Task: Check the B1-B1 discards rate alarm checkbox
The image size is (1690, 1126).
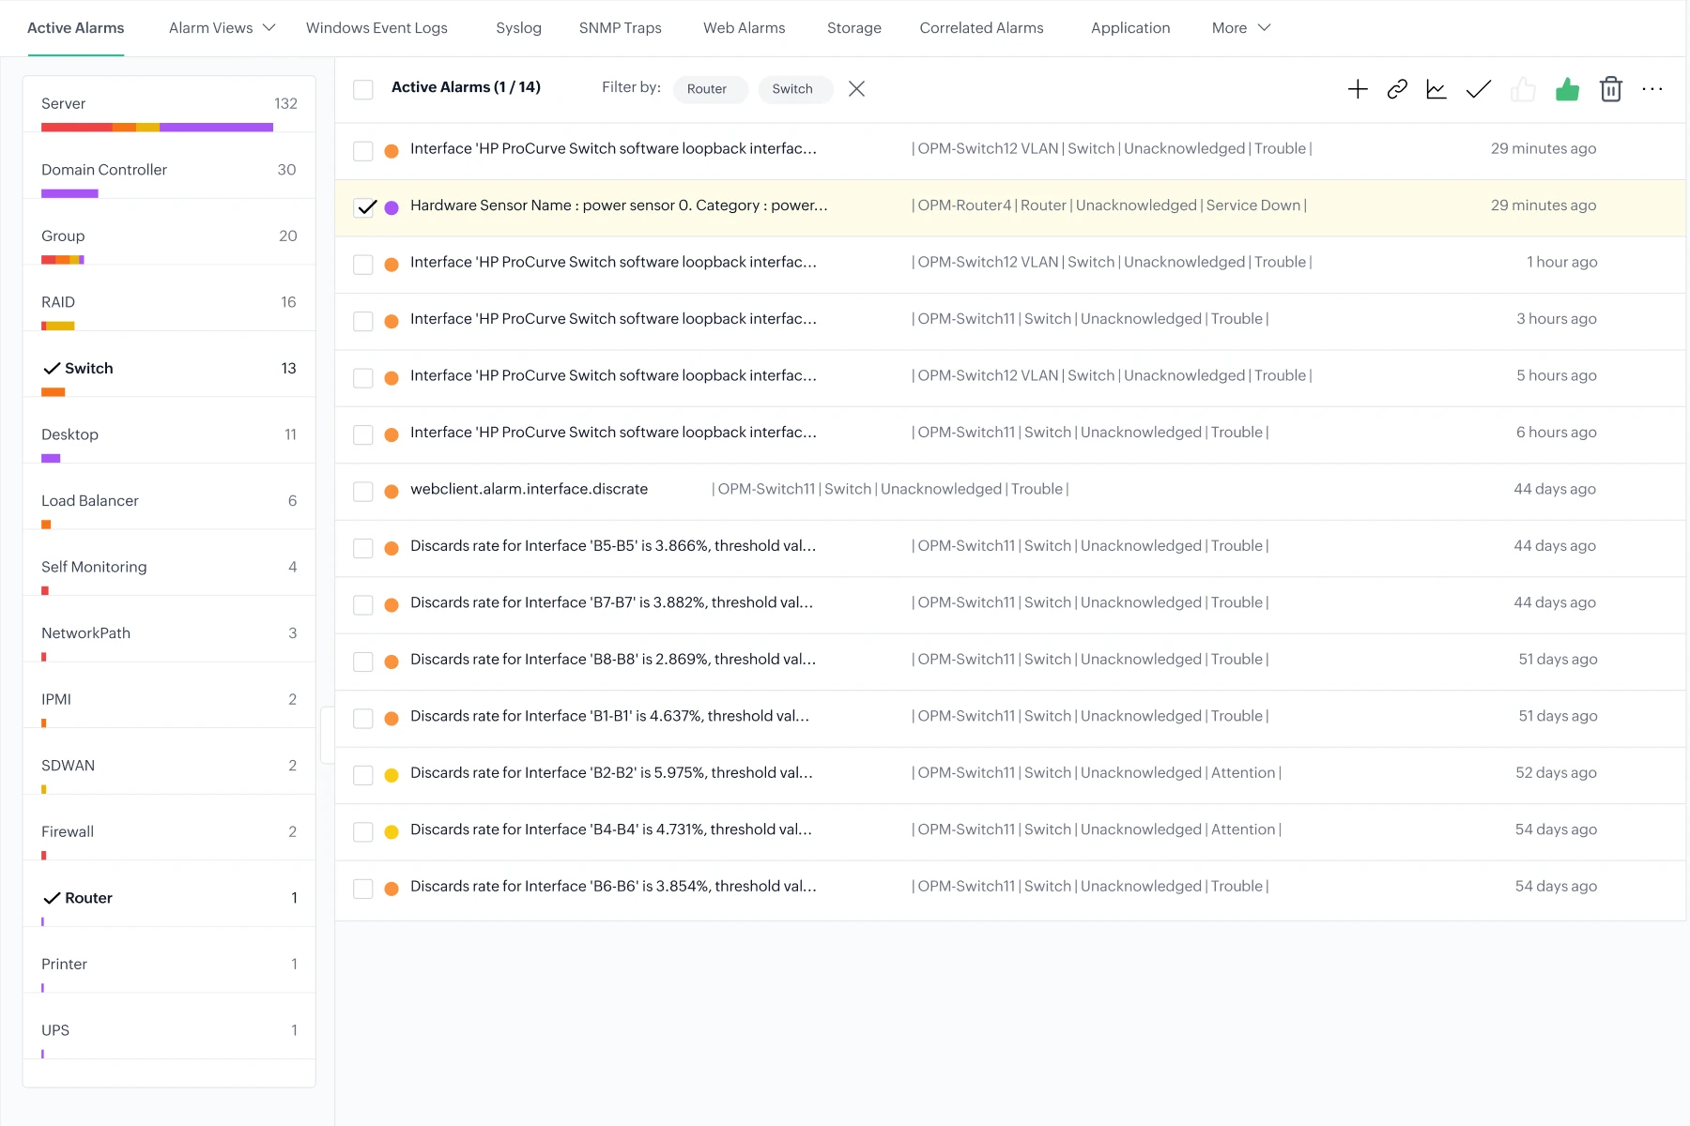Action: 363,719
